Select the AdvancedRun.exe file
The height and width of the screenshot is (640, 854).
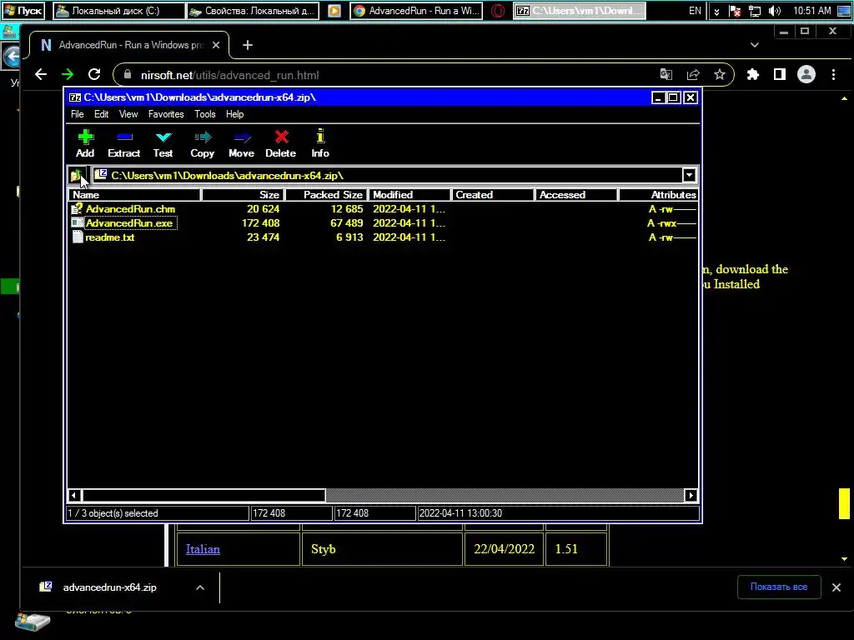pos(129,223)
